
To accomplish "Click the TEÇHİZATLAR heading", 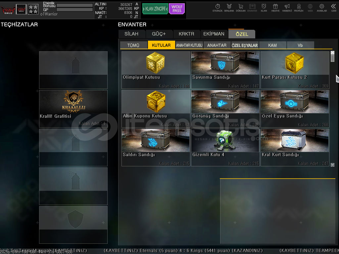I will pyautogui.click(x=19, y=24).
